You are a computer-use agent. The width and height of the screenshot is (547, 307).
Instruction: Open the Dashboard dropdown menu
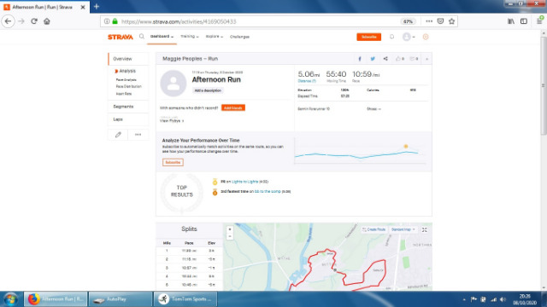(x=162, y=37)
